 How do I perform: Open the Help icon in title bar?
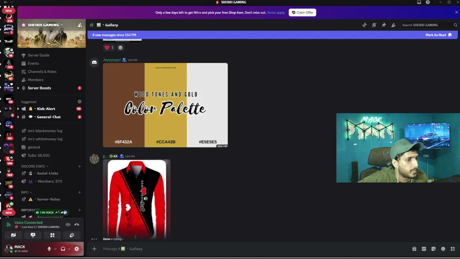pyautogui.click(x=428, y=2)
